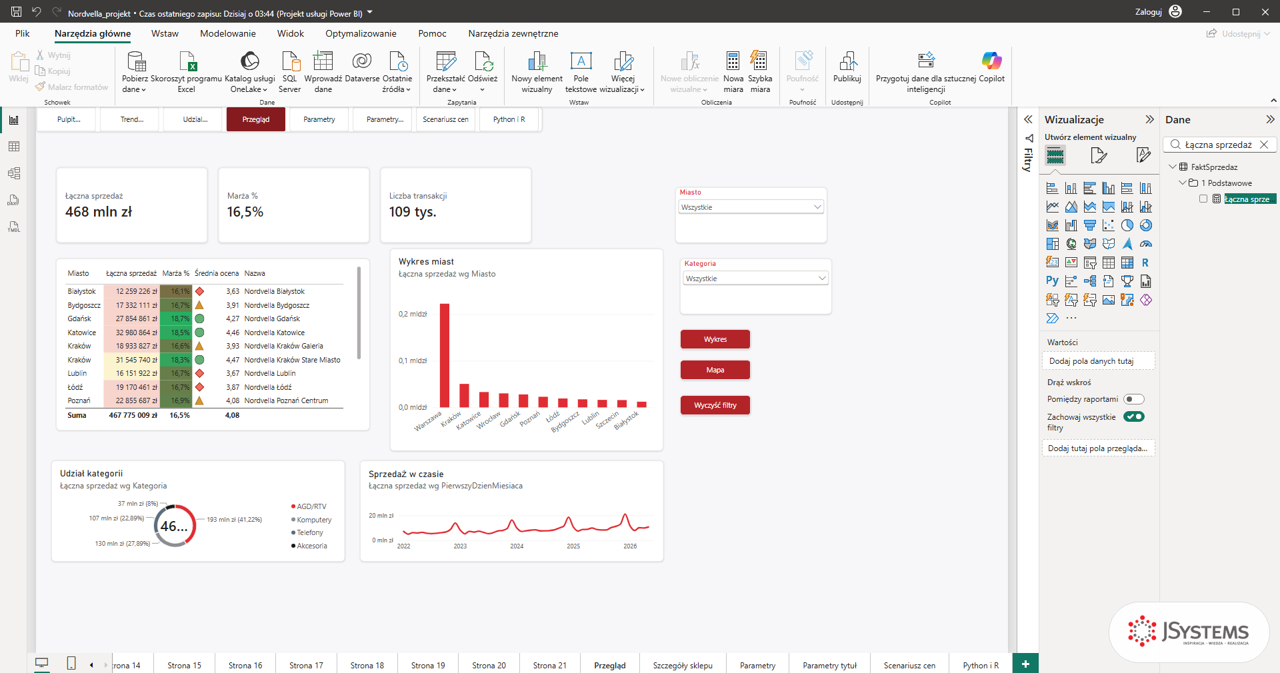Open the Format visual brush tab
This screenshot has width=1280, height=673.
[1099, 156]
